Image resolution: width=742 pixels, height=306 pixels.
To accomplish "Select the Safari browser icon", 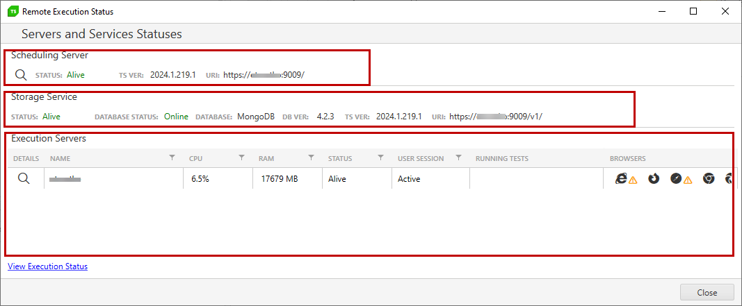I will tap(676, 178).
